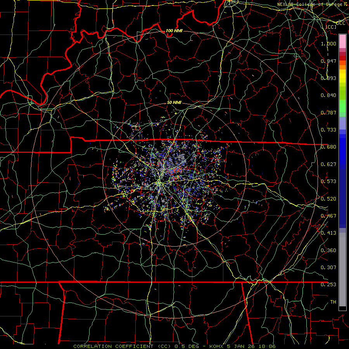Click the '1.000' legend value
The image size is (349, 349).
coord(328,43)
